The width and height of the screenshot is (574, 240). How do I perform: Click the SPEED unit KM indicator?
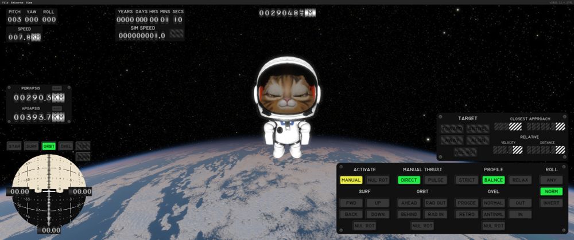point(36,37)
